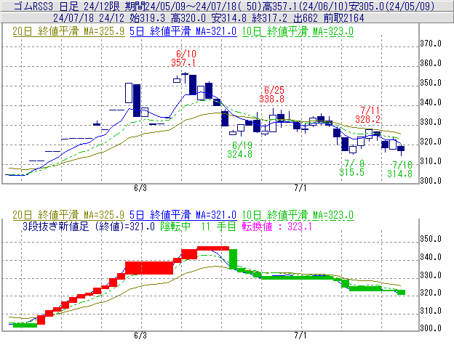Click the 6/10 357.1 high price label

[x=183, y=58]
